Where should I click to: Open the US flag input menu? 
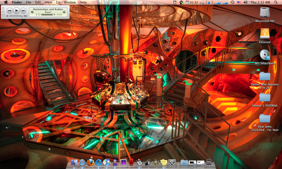[x=239, y=2]
